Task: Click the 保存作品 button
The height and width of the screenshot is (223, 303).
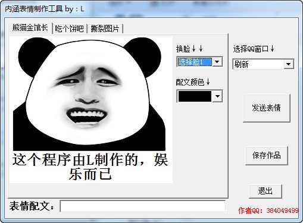Action: pyautogui.click(x=267, y=155)
